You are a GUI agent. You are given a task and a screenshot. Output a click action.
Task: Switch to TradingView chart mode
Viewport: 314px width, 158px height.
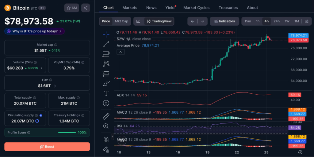159,21
